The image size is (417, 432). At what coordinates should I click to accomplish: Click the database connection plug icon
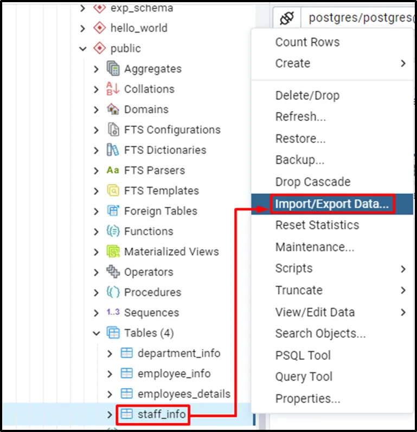pyautogui.click(x=287, y=18)
